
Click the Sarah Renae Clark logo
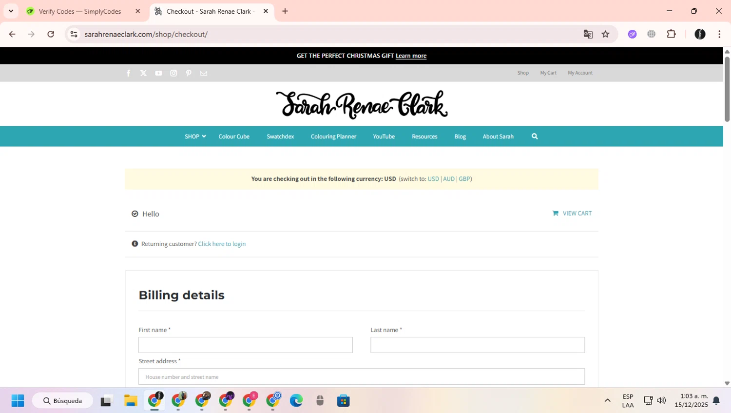pos(362,104)
